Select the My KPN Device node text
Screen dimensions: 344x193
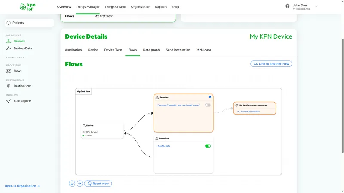coord(90,132)
